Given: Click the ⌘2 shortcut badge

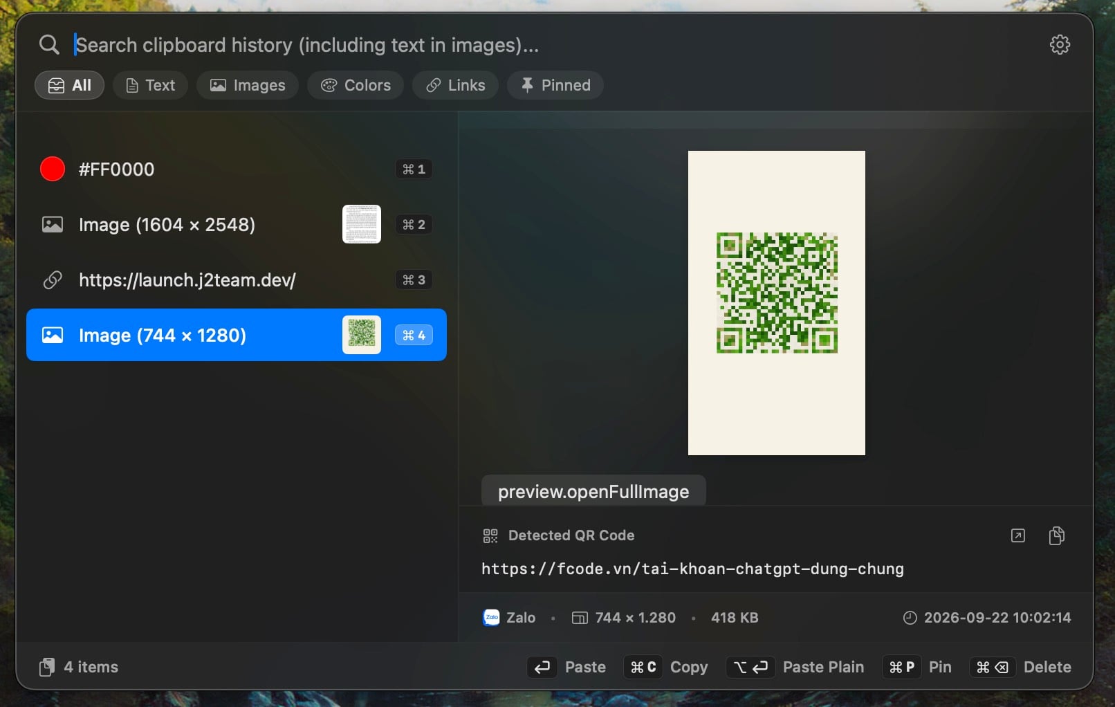Looking at the screenshot, I should click(414, 224).
